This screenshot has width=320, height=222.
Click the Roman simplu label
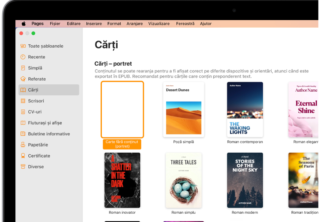184,213
